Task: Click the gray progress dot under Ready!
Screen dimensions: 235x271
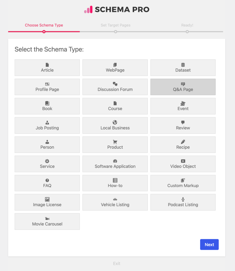Action: coord(187,32)
